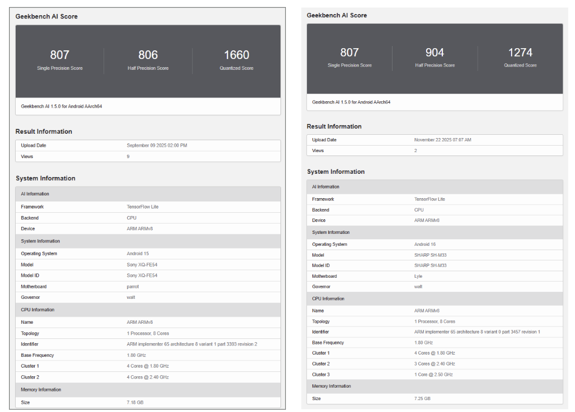
Task: Click the Android 16 operating system value
Action: tap(425, 244)
